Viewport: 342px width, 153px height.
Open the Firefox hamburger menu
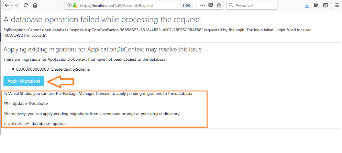pos(337,5)
